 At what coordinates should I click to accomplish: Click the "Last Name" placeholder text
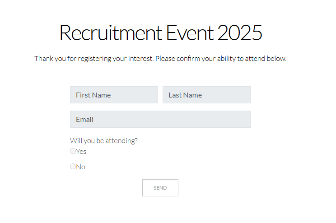pos(185,95)
